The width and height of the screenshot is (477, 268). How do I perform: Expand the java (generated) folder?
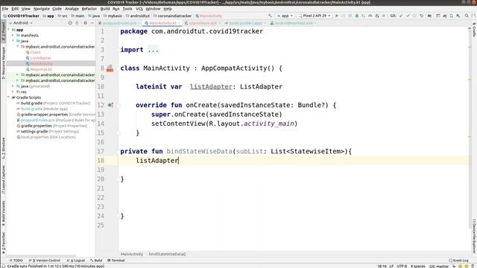pyautogui.click(x=13, y=86)
